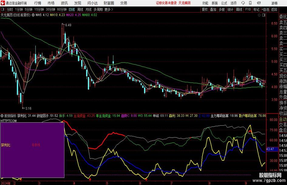
Task: Click the 复权 toolbar button
Action: pyautogui.click(x=205, y=9)
